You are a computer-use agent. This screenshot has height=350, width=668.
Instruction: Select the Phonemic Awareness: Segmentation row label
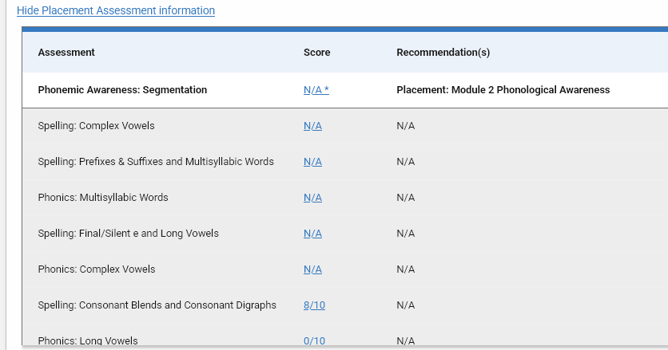point(122,90)
